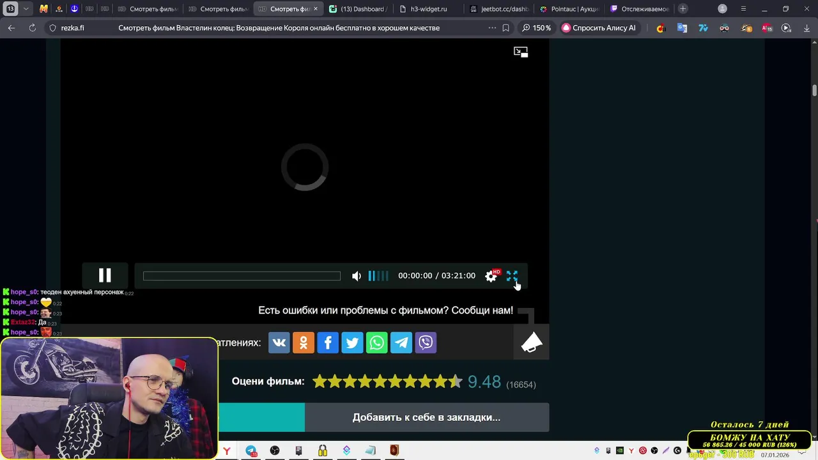The height and width of the screenshot is (460, 818).
Task: Rate the film with the star rating
Action: click(x=387, y=382)
